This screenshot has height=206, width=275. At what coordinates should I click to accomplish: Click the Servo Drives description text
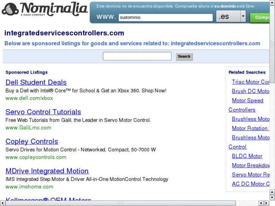(81, 150)
